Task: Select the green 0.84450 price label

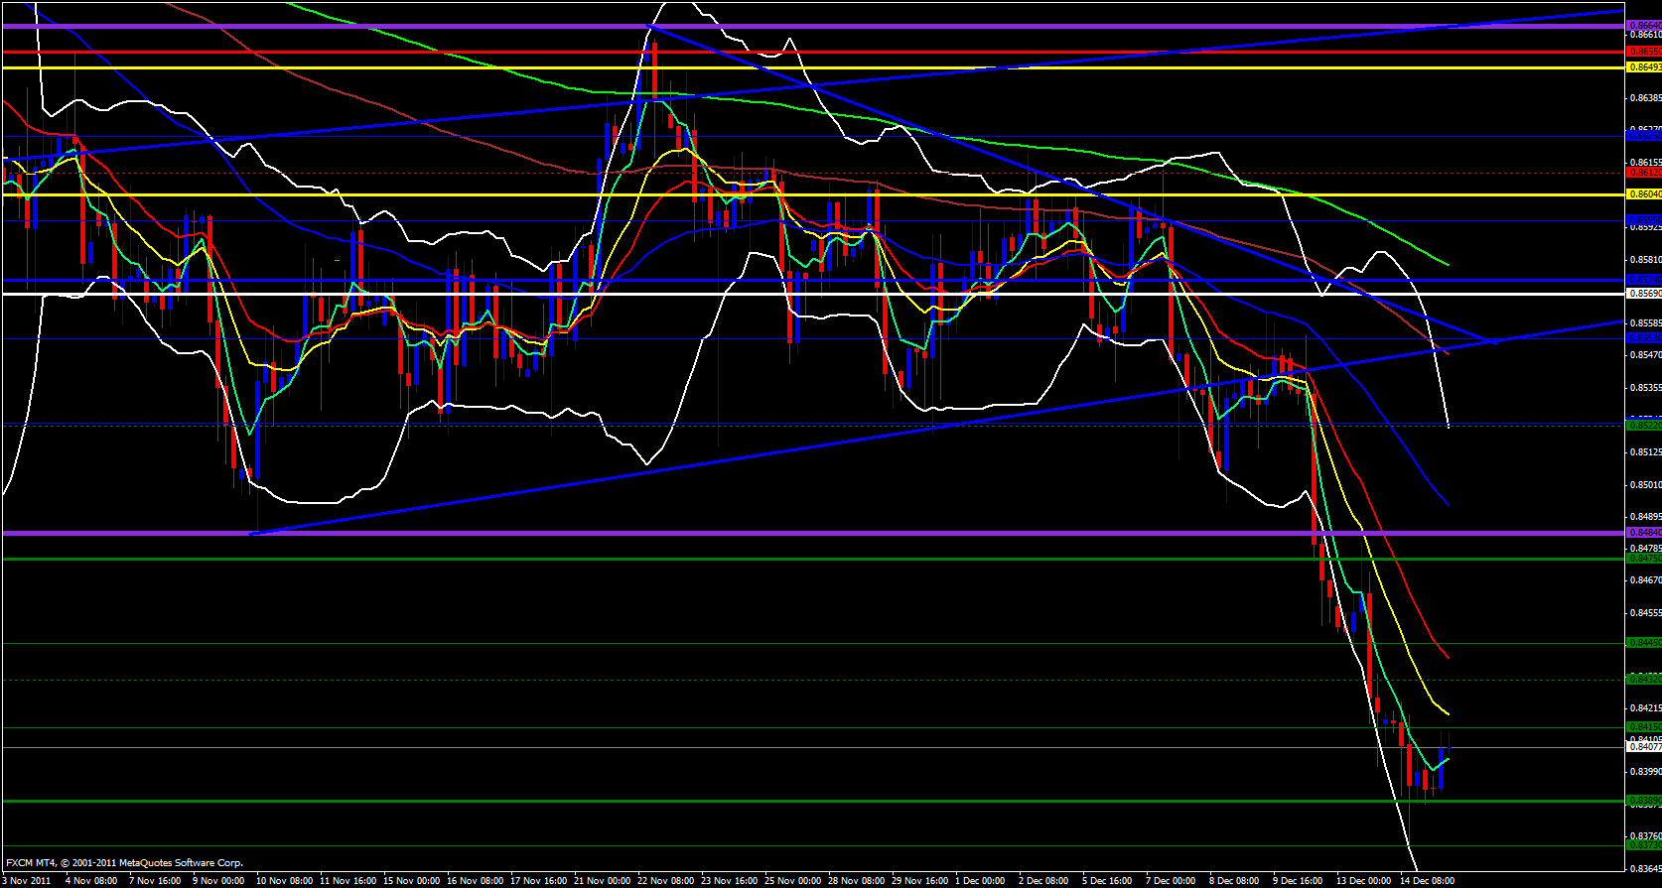Action: (x=1643, y=643)
